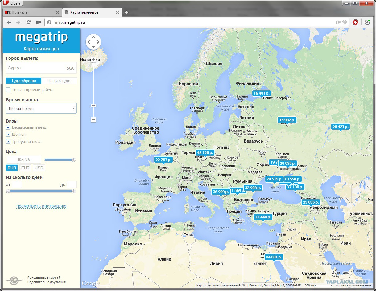Select the 34 301 р. Egypt price marker

(x=274, y=257)
